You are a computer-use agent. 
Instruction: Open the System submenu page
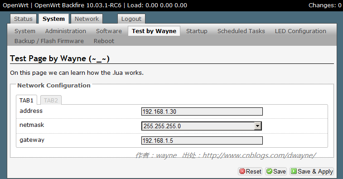click(25, 31)
